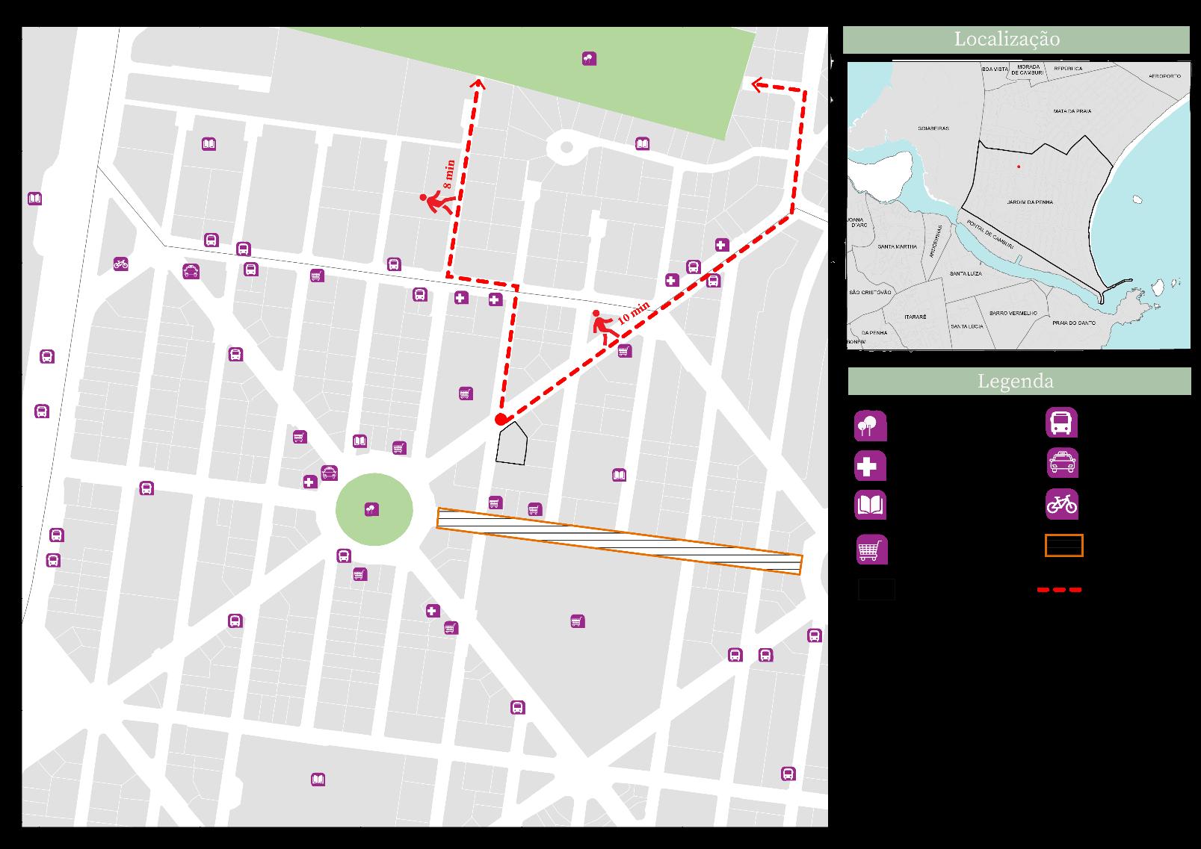
Task: Select the medical cross icon in the Legenda
Action: (x=870, y=466)
